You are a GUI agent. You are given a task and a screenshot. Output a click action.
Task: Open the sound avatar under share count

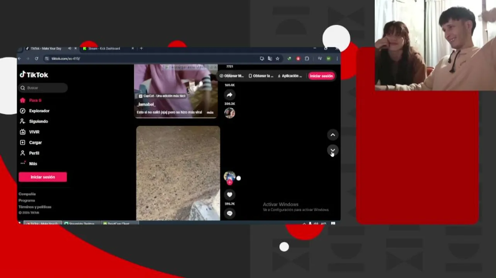click(229, 113)
